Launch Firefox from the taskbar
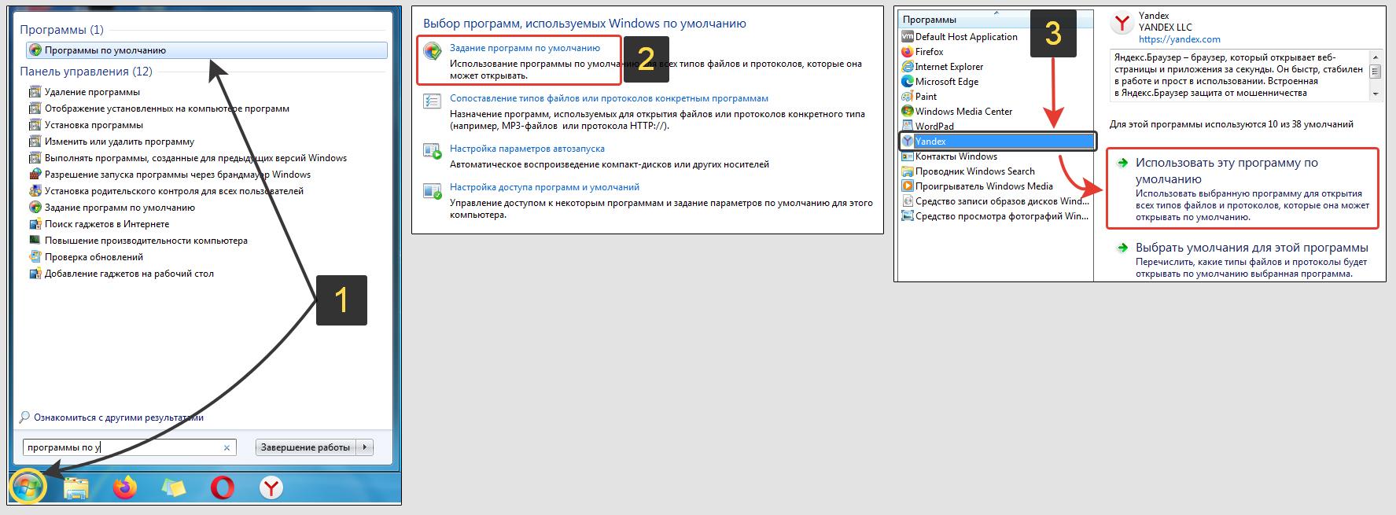 click(124, 488)
